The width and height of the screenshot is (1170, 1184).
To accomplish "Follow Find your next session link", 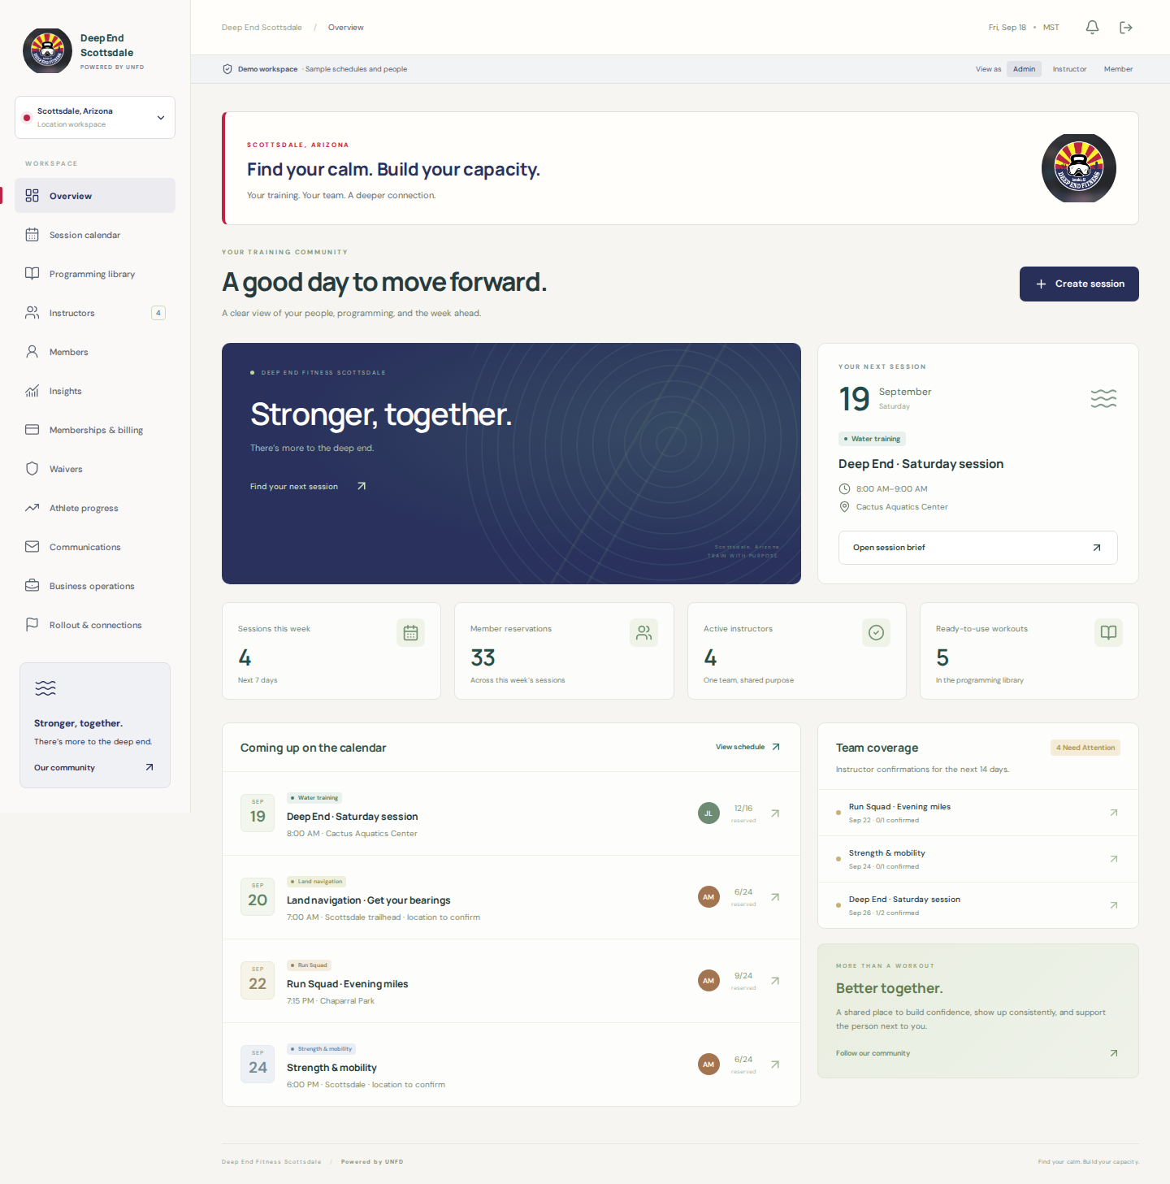I will point(308,487).
